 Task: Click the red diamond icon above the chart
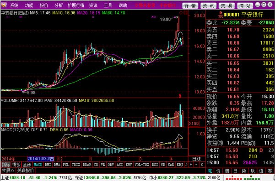(181, 13)
